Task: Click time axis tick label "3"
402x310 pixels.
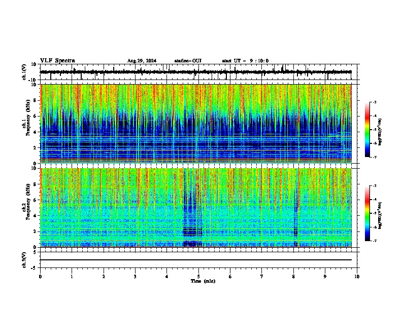Action: [x=135, y=277]
